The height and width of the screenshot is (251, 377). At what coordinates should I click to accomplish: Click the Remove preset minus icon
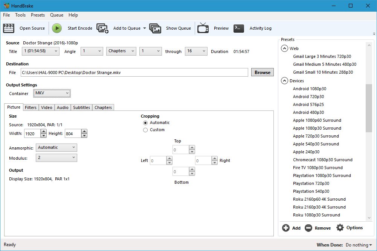tap(308, 228)
